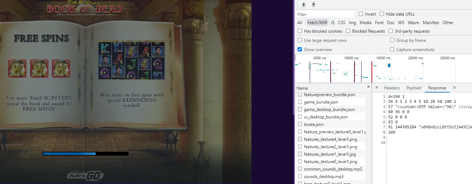472x184 pixels.
Task: Select the features_texture0_level1.png request
Action: [x=331, y=162]
